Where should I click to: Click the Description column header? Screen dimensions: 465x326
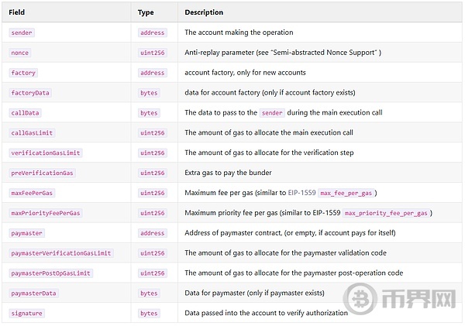[x=204, y=12]
